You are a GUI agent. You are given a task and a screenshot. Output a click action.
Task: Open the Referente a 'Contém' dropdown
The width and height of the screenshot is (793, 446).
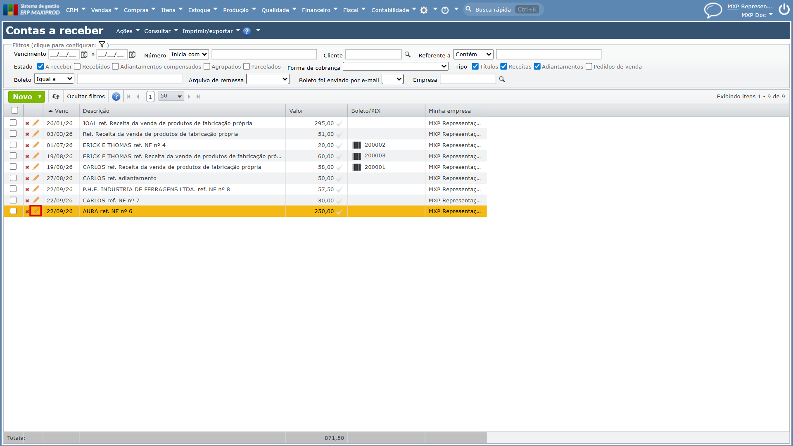[x=473, y=55]
